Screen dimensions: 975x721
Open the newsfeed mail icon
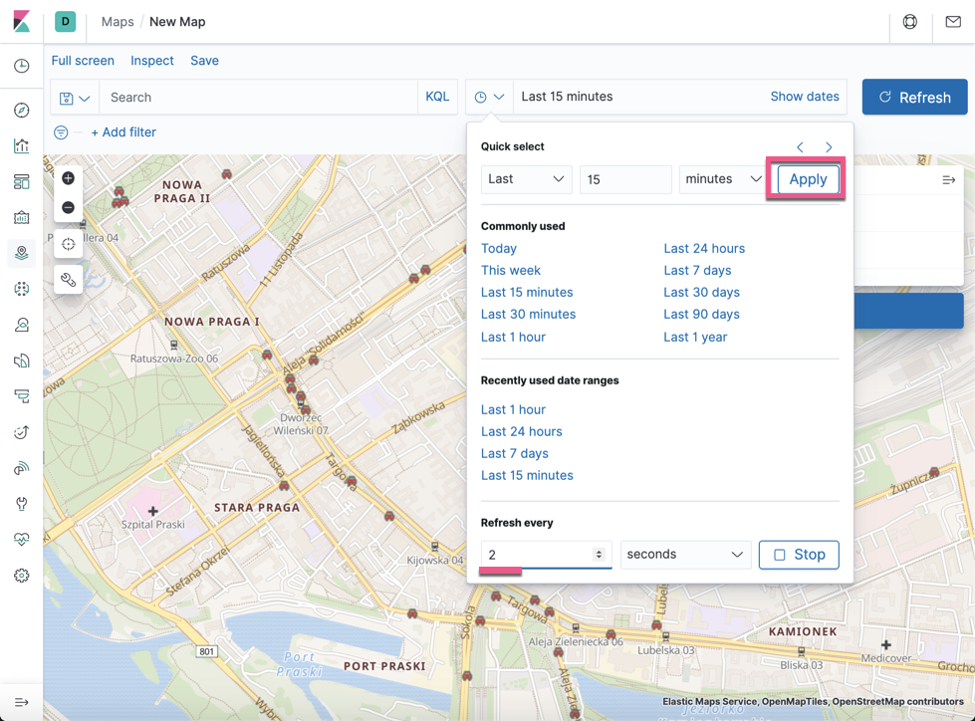[953, 22]
